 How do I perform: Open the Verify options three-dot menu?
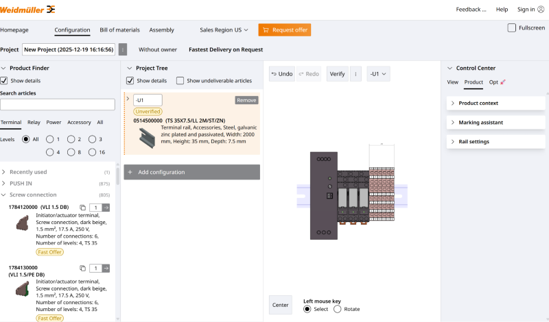[355, 74]
